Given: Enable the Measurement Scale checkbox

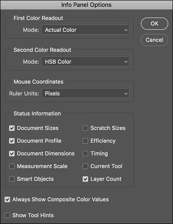Looking at the screenshot, I should [x=12, y=166].
